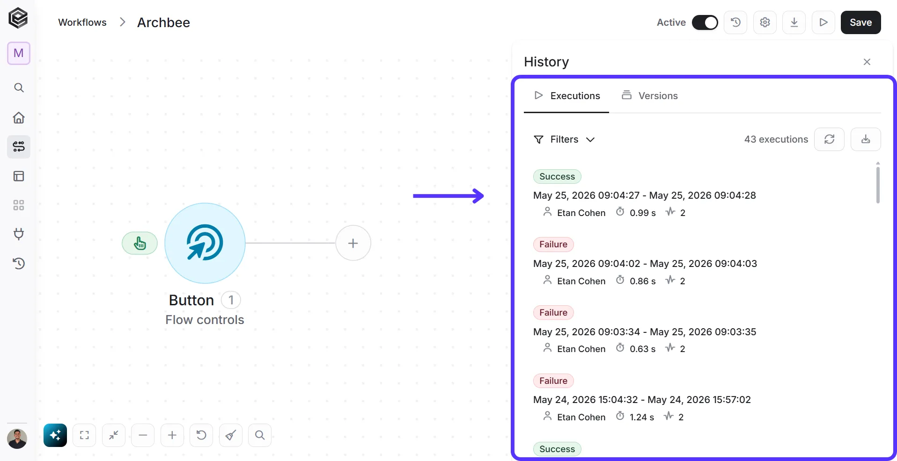The height and width of the screenshot is (461, 897).
Task: Open the Success execution at 09:04:27
Action: (x=644, y=195)
